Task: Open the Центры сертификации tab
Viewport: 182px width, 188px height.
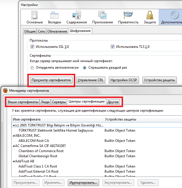Action: click(87, 101)
